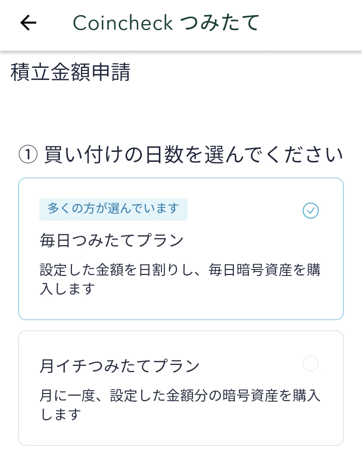Tap the 多くの方が選んでいます badge
Viewport: 362px width, 474px height.
coord(113,209)
